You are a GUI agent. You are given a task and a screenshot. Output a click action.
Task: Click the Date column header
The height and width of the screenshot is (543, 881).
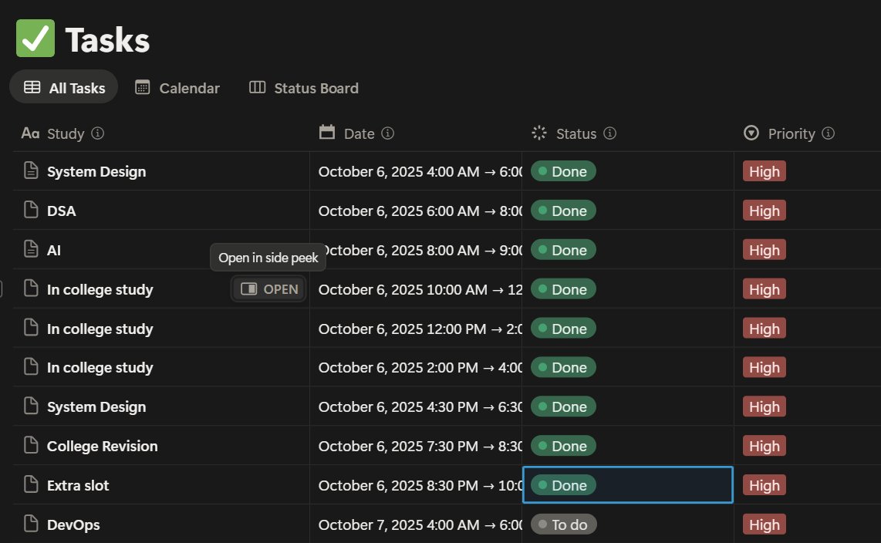click(359, 133)
